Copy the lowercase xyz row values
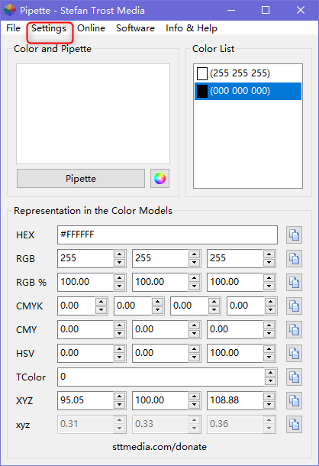 [294, 425]
